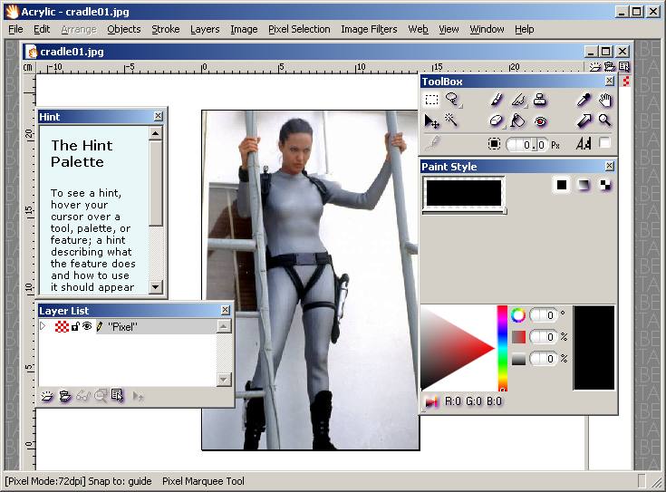Open the Objects menu
Viewport: 666px width, 492px height.
[x=123, y=29]
